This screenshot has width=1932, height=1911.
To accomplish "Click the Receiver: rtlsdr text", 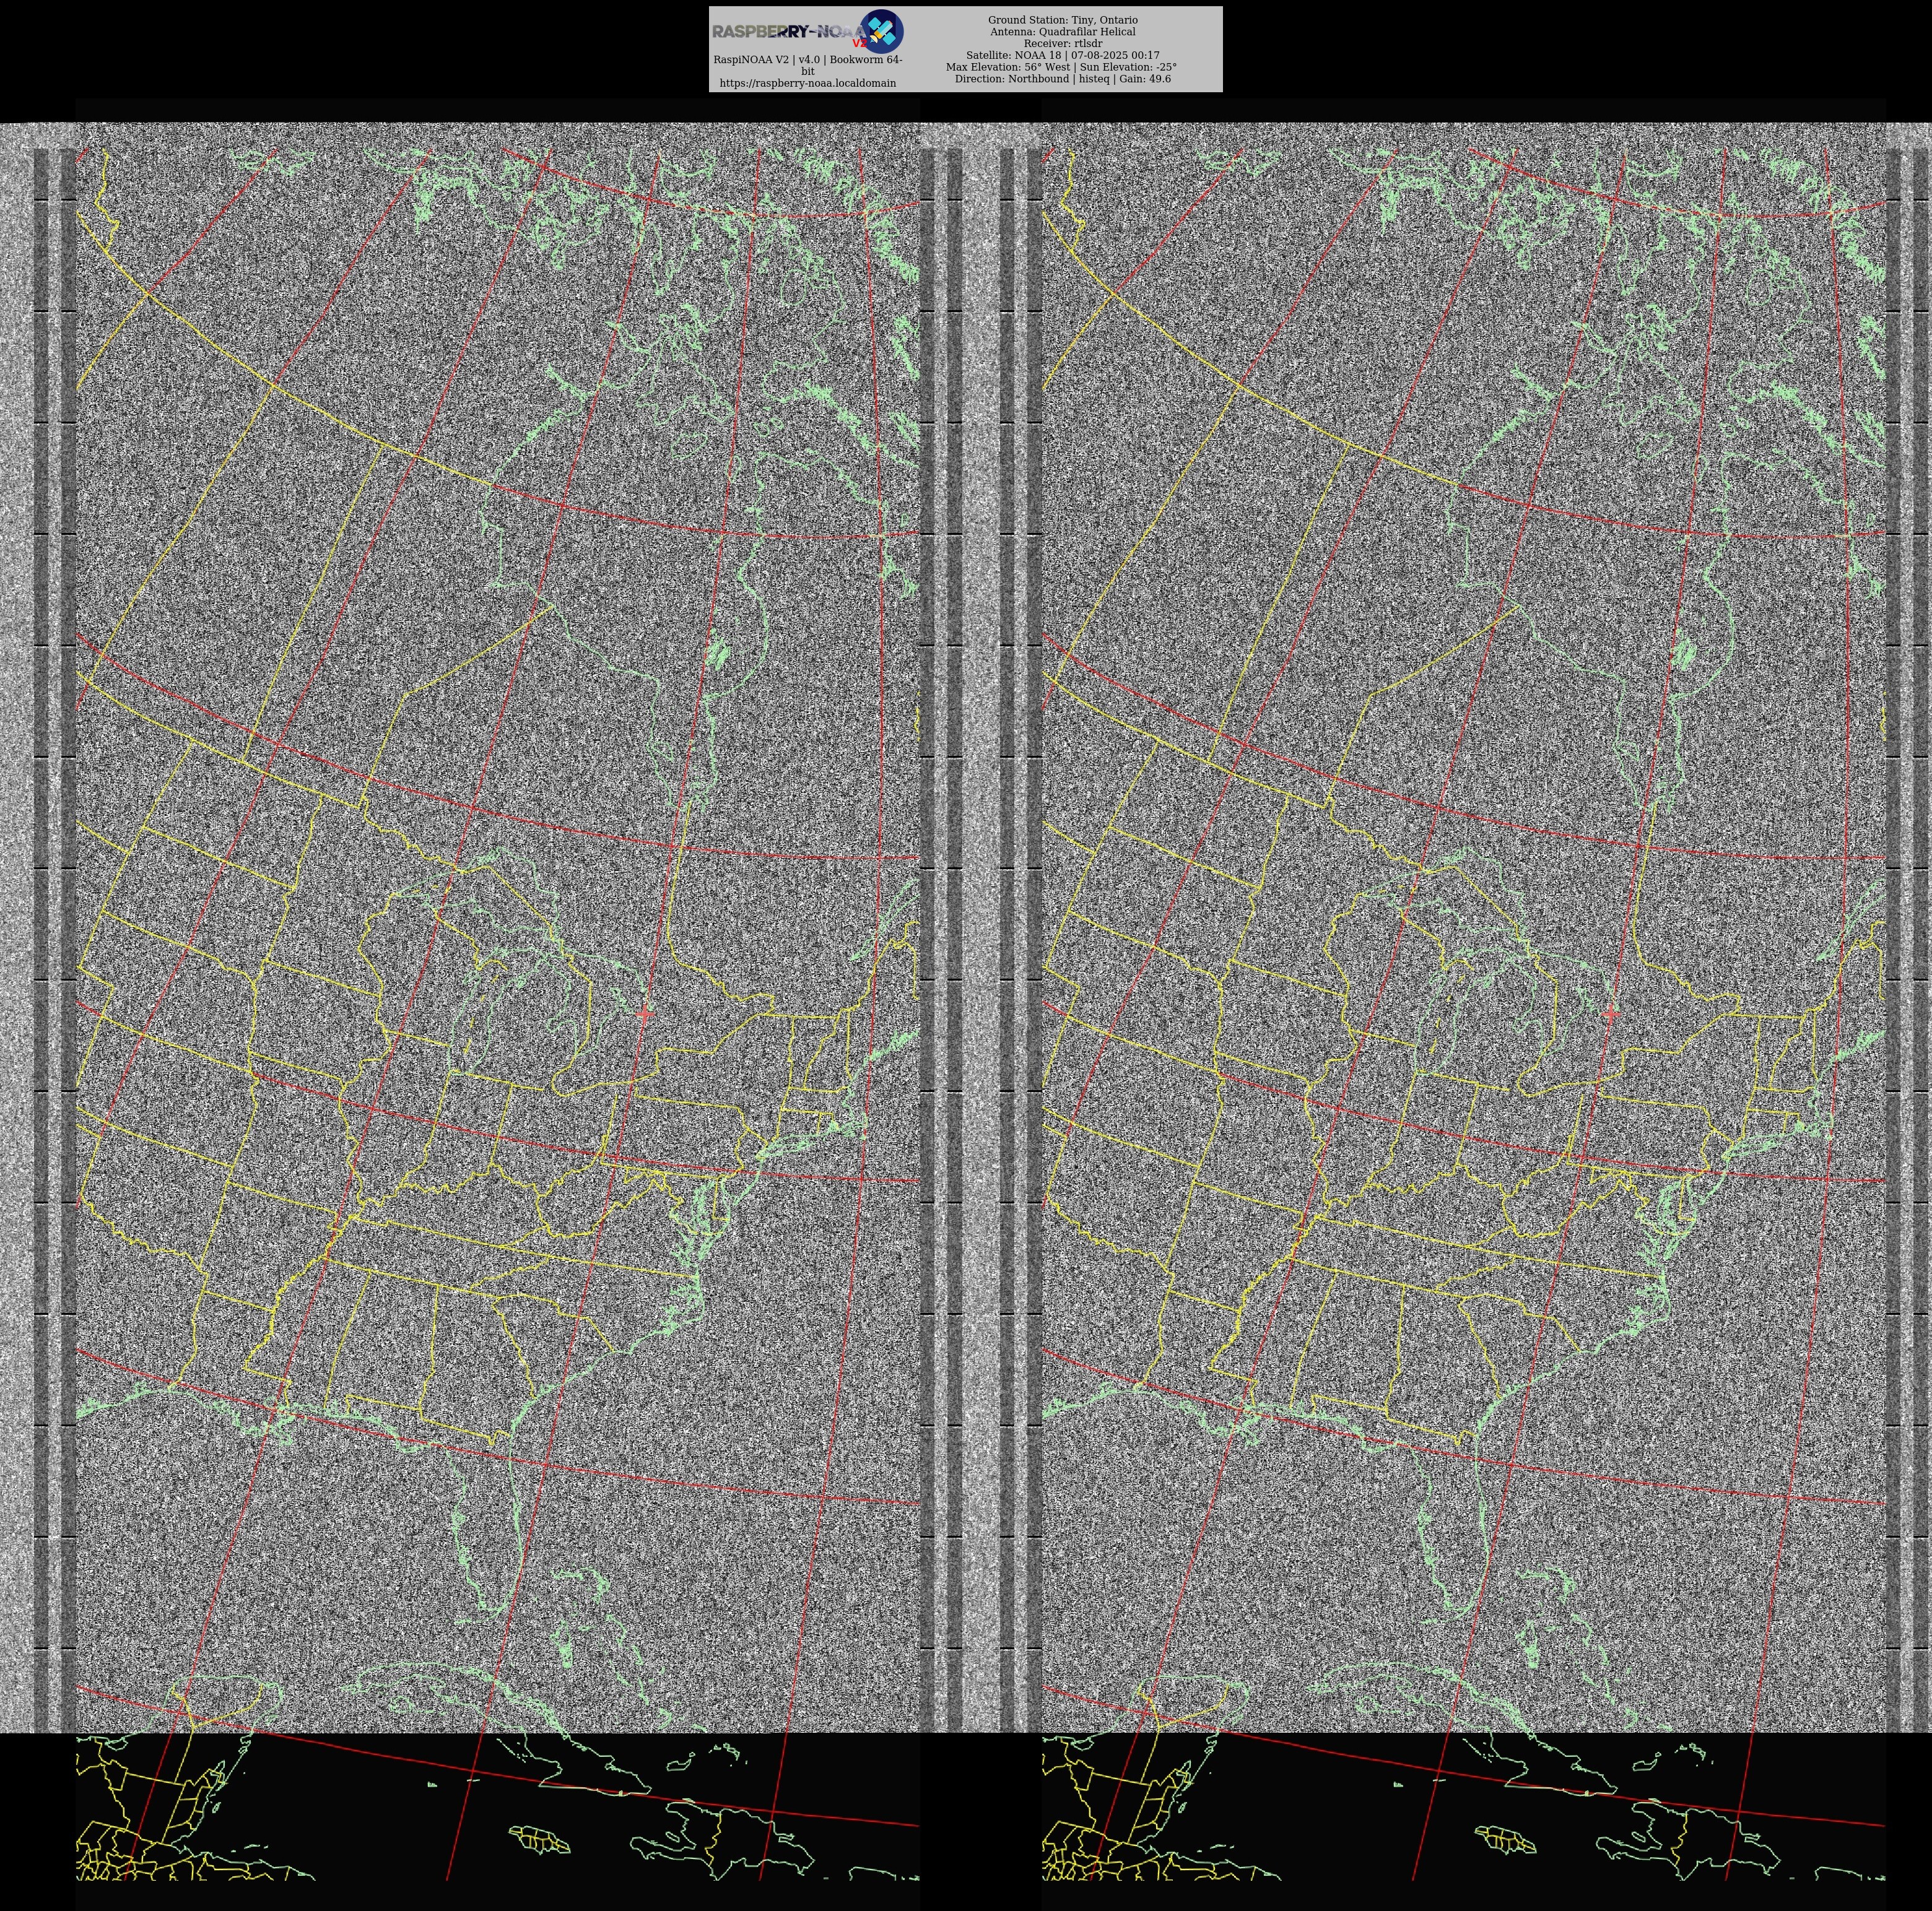I will [x=1062, y=44].
